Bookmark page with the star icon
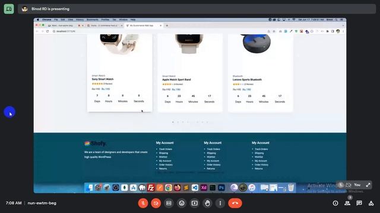The height and width of the screenshot is (213, 380). 274,31
